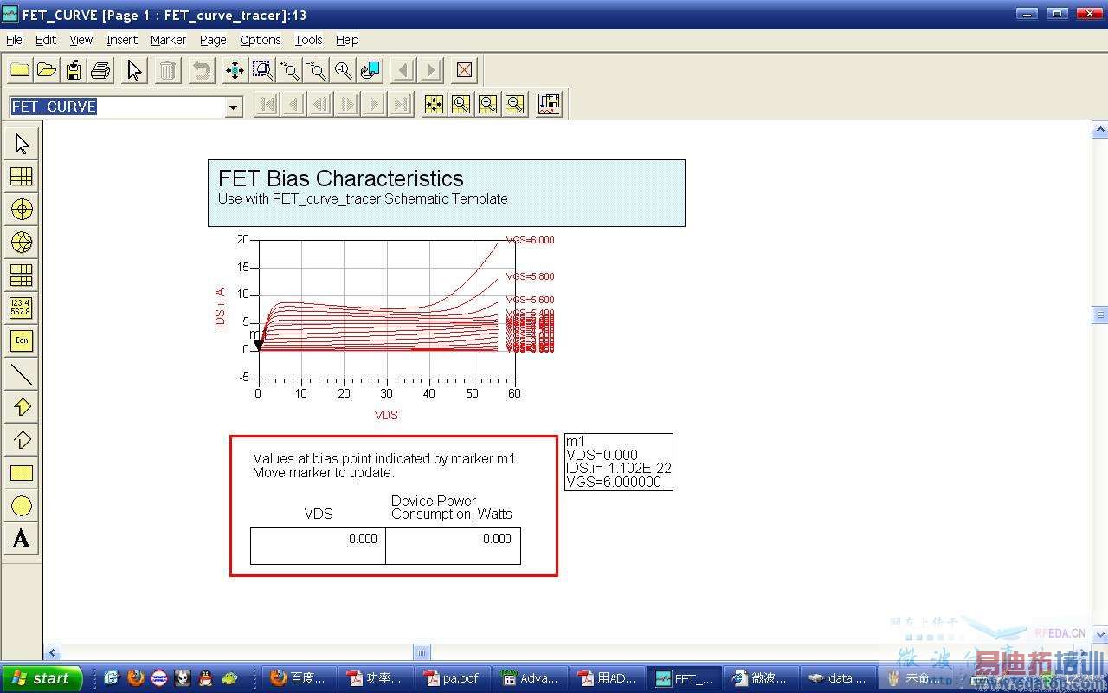Select the pointer tool in the top toolbar
Image resolution: width=1108 pixels, height=693 pixels.
[134, 70]
